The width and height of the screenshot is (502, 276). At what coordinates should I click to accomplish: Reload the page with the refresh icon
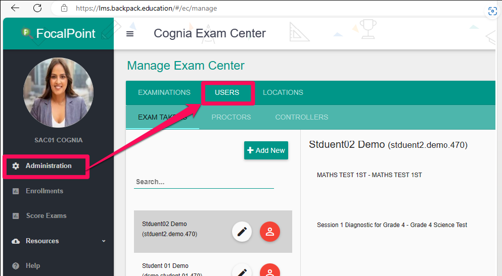37,8
